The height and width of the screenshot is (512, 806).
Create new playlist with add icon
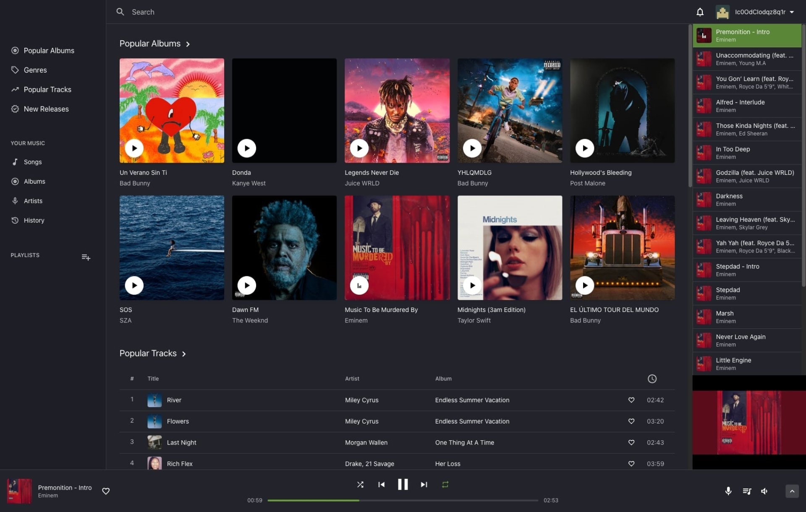(x=86, y=257)
